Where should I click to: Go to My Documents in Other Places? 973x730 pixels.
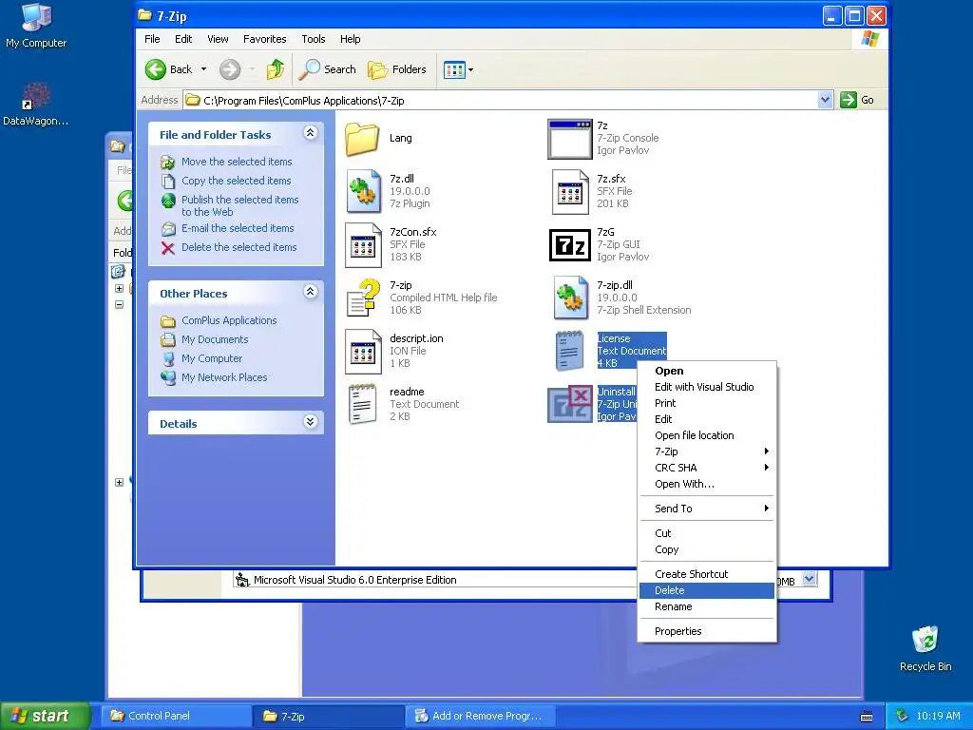[215, 339]
